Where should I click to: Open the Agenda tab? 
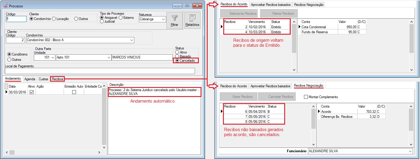(x=30, y=79)
